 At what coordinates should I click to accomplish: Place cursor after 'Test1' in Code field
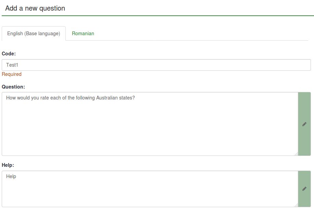[18, 65]
